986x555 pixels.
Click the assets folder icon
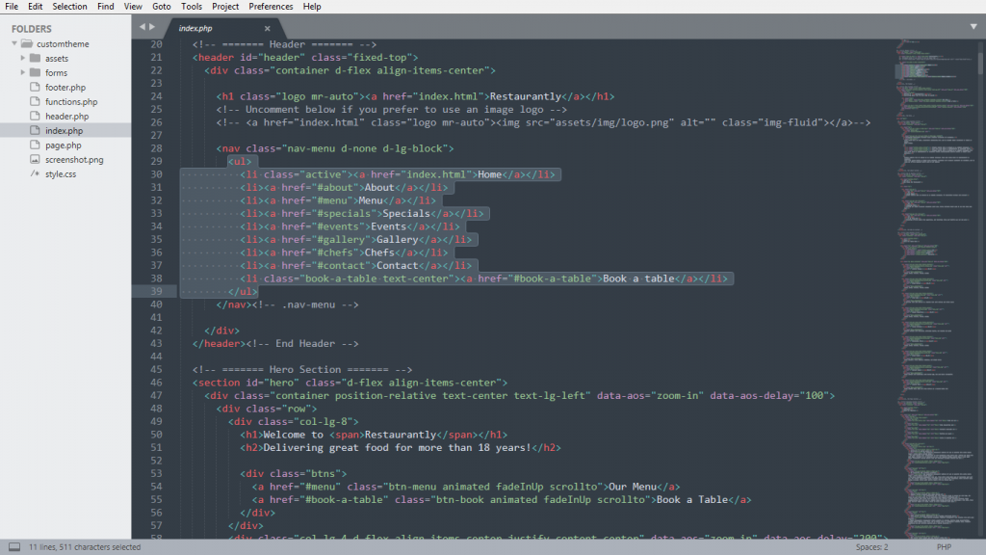36,58
